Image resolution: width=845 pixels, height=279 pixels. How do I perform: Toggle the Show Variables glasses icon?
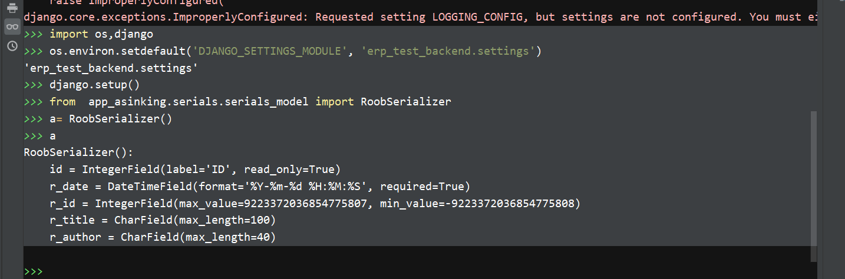12,26
